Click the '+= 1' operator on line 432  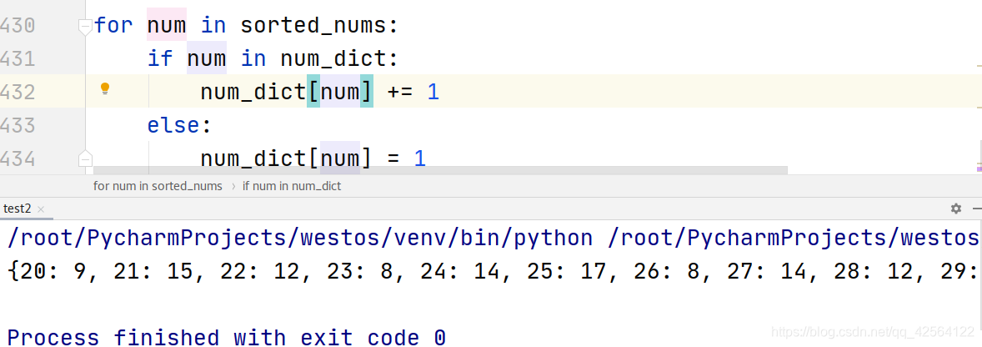[x=413, y=93]
